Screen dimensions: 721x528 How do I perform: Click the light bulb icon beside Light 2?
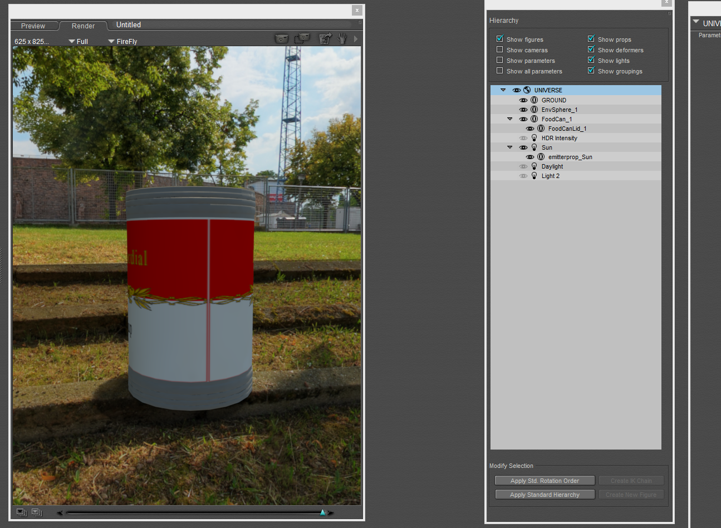pyautogui.click(x=534, y=176)
